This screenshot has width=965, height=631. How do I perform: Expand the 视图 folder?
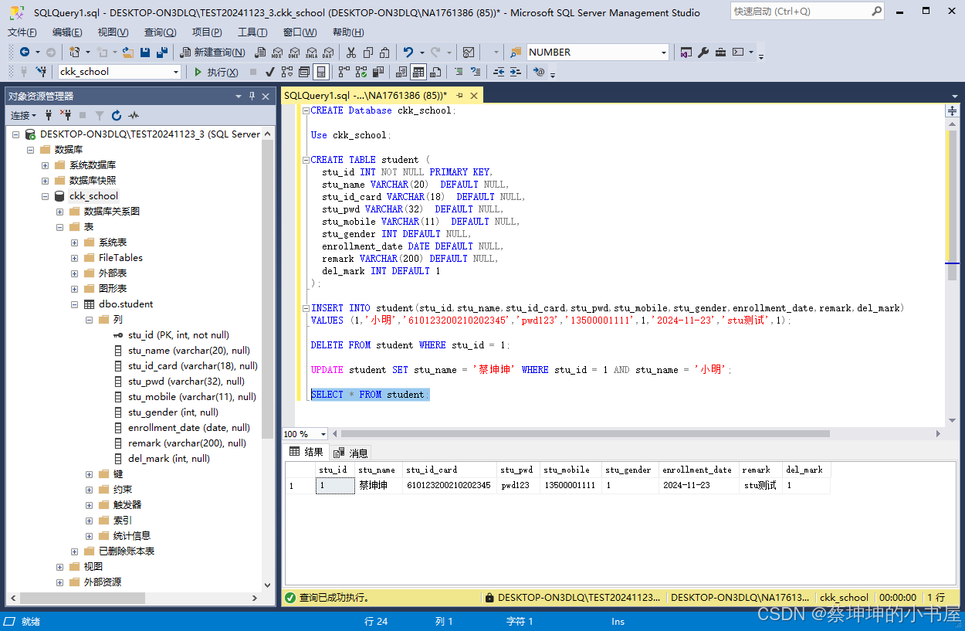tap(60, 567)
